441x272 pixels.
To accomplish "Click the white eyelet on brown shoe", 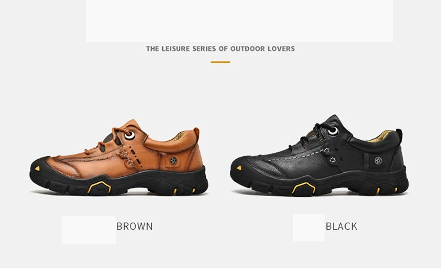I will (130, 135).
